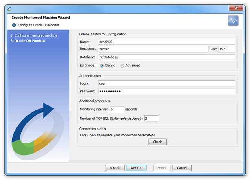Click the Hostname label

88,48
